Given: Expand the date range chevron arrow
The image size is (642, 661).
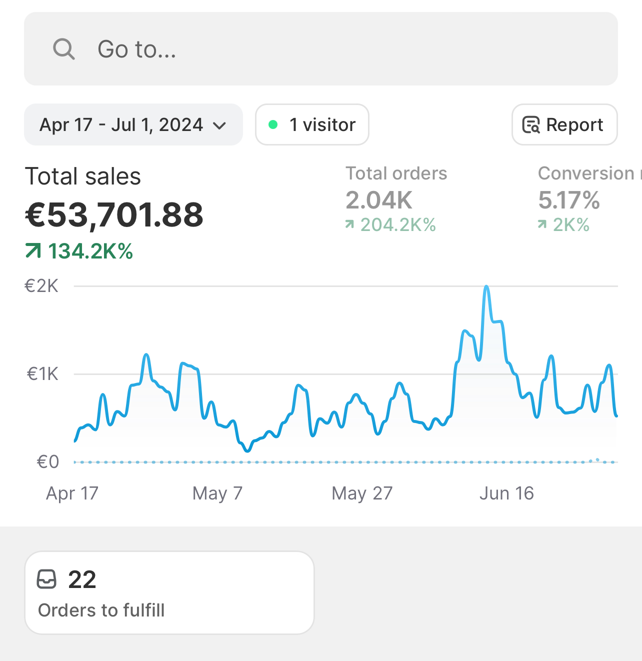Looking at the screenshot, I should point(219,125).
